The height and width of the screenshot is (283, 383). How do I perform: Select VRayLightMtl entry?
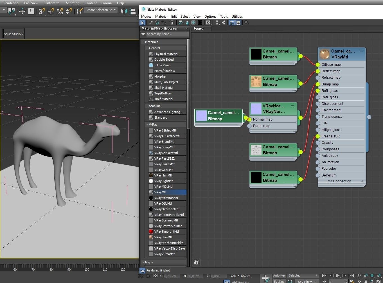(x=167, y=181)
